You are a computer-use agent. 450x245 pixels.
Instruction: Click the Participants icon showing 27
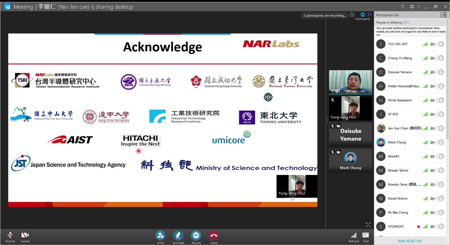363,15
